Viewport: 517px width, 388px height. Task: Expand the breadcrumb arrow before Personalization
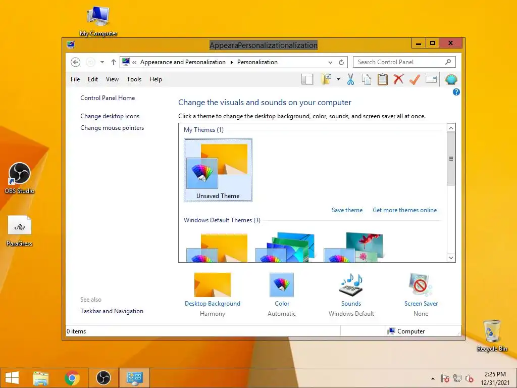(x=231, y=62)
